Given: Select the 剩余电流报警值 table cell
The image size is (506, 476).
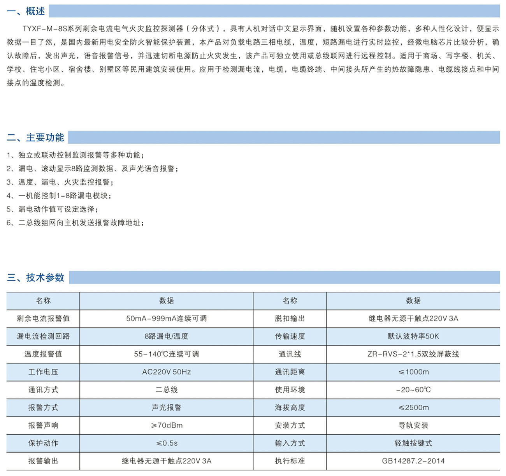Looking at the screenshot, I should 43,319.
